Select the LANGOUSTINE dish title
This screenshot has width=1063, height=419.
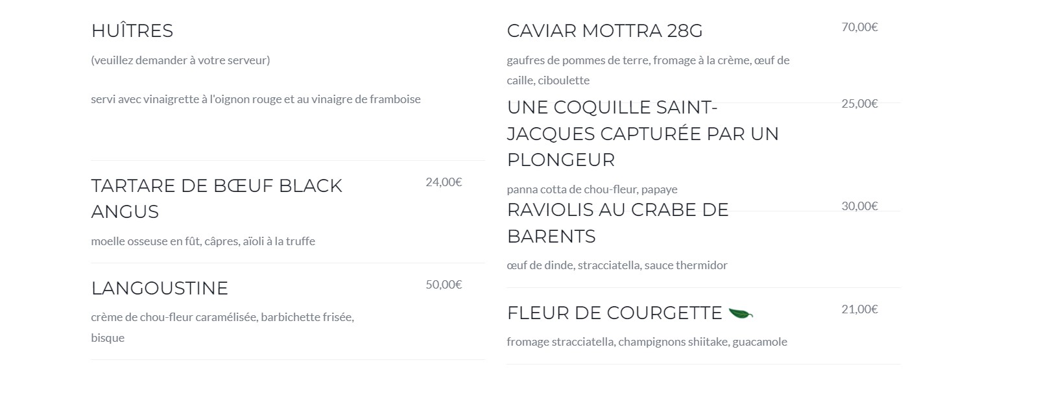[160, 288]
